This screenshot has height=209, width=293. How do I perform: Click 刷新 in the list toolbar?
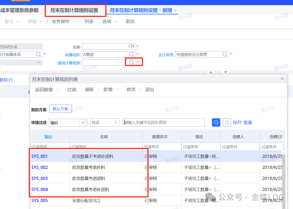[89, 90]
